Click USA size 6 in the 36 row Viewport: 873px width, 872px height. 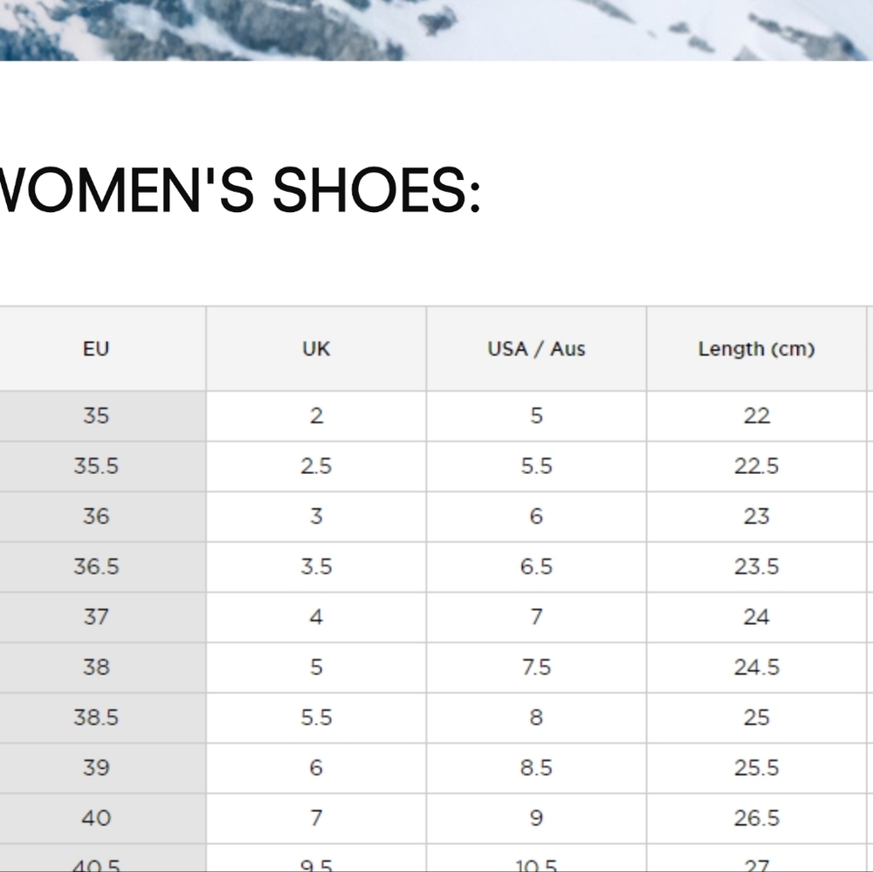536,516
